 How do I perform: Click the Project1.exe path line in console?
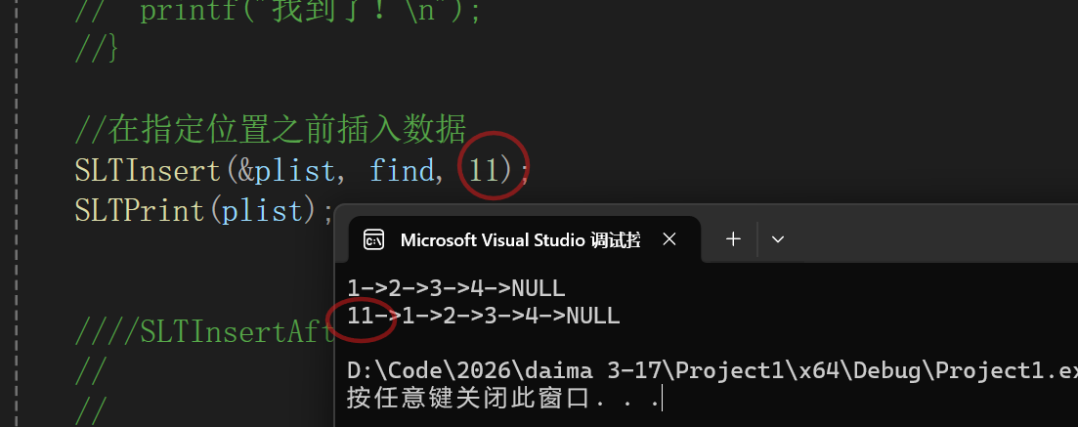(712, 371)
